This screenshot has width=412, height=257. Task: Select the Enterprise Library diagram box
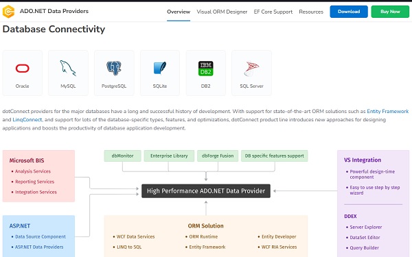169,156
